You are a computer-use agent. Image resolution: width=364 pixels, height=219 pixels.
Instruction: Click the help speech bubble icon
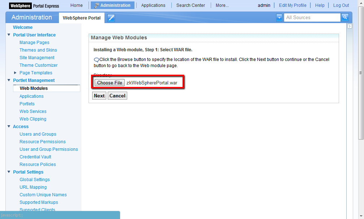point(97,60)
